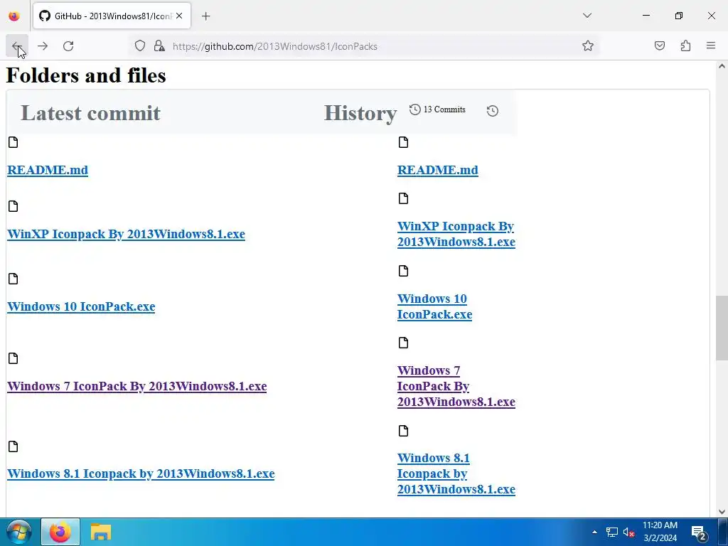Open the tracking protection shield icon
Viewport: 728px width, 546px height.
point(140,46)
